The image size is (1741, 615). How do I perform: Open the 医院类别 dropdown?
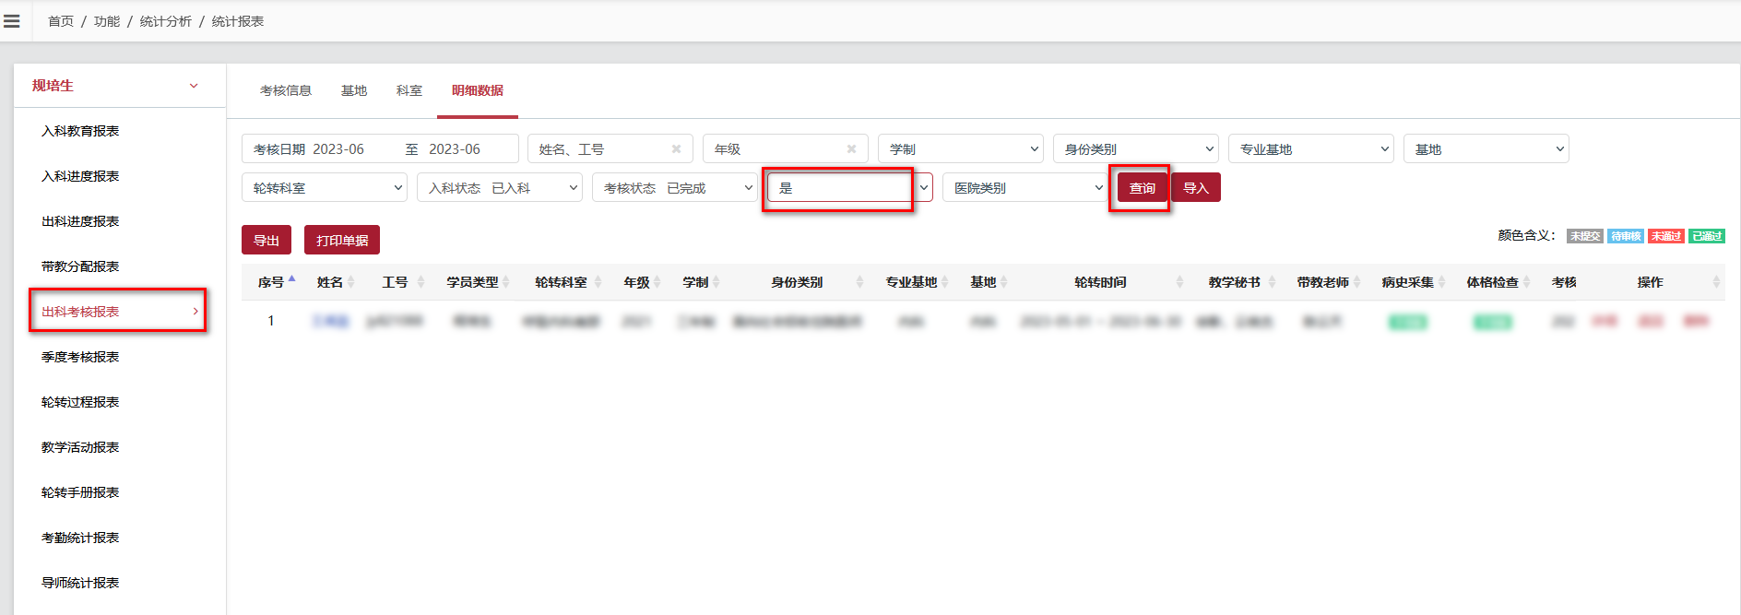[x=1024, y=188]
